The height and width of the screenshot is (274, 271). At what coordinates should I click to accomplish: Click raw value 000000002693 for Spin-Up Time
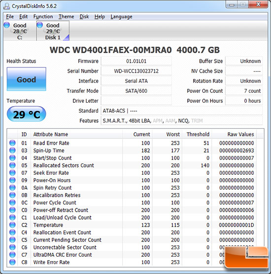(237, 151)
